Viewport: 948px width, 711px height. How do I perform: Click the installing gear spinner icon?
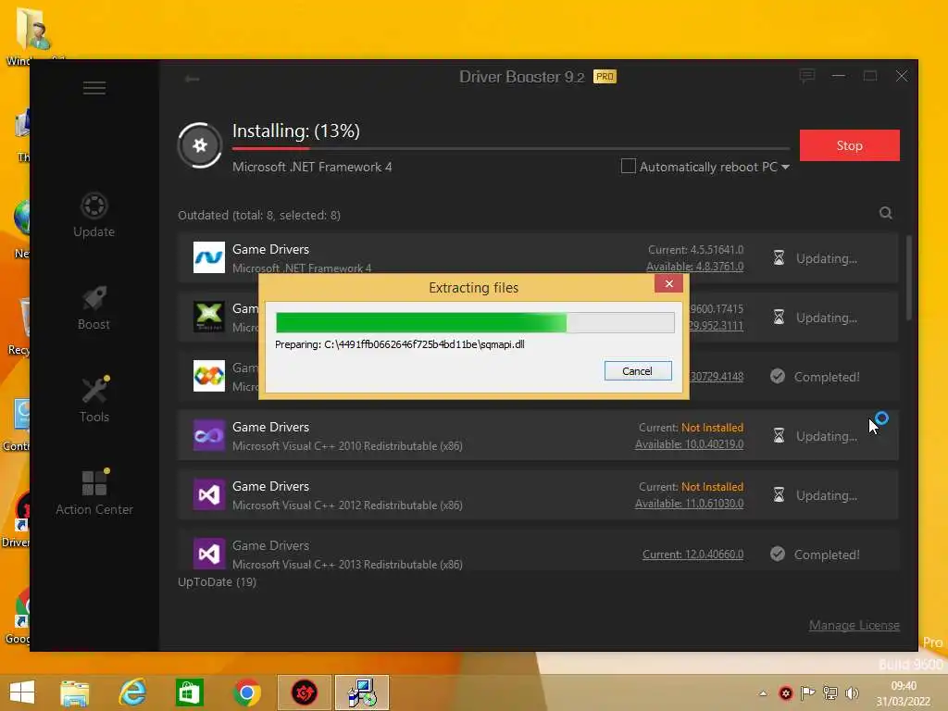(x=200, y=145)
